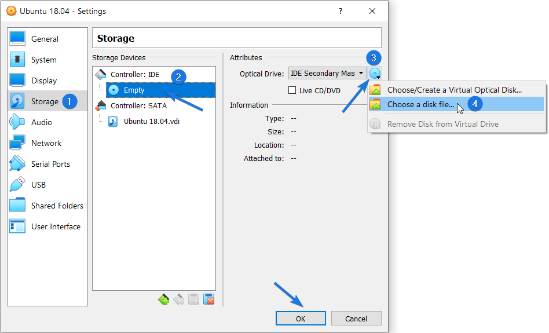The width and height of the screenshot is (549, 333).
Task: Select Controller: SATA in storage tree
Action: [x=138, y=106]
